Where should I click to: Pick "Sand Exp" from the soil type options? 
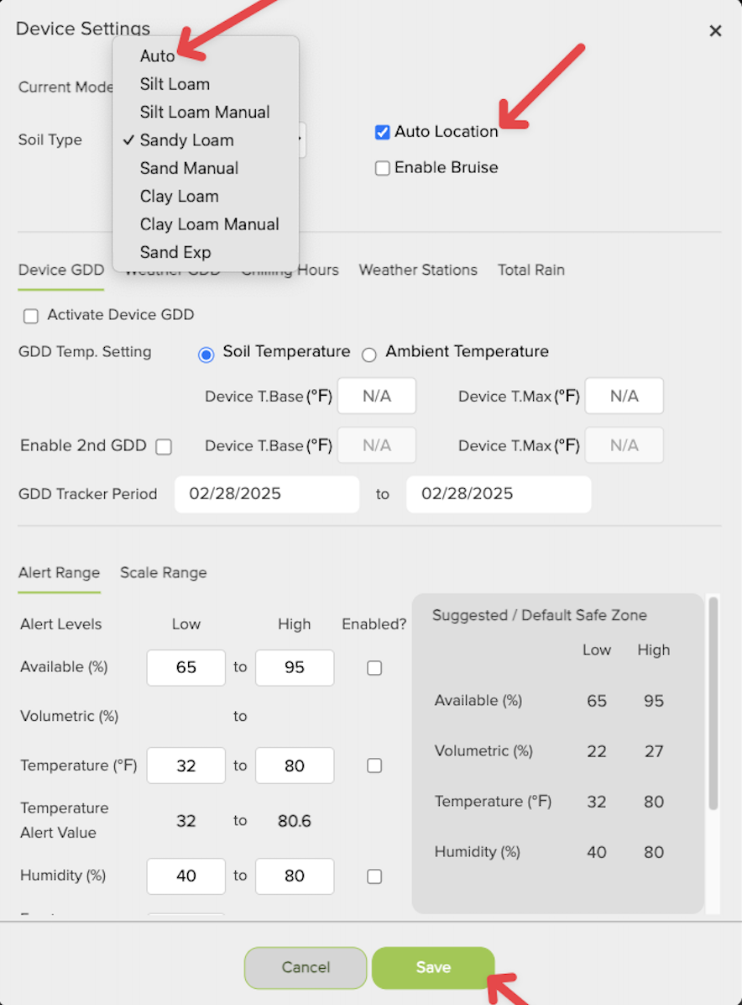point(175,252)
